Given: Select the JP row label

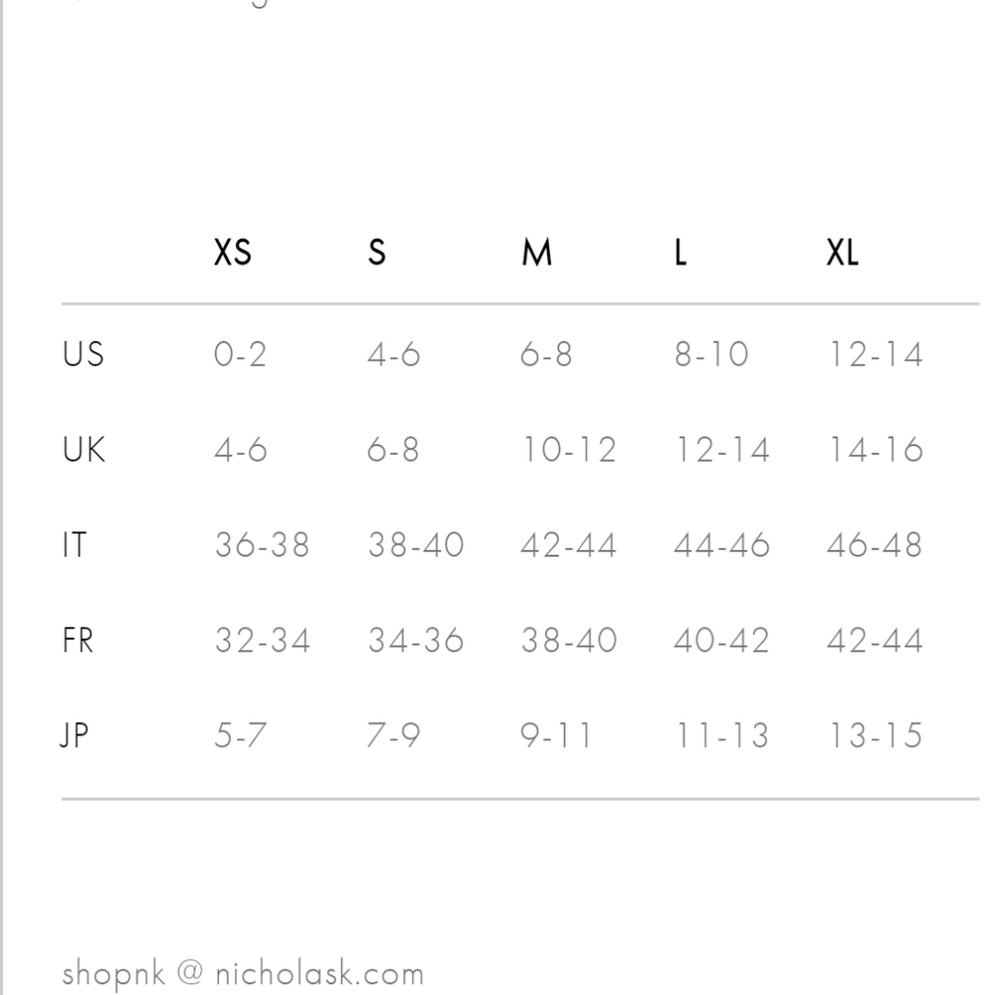Looking at the screenshot, I should click(x=76, y=735).
